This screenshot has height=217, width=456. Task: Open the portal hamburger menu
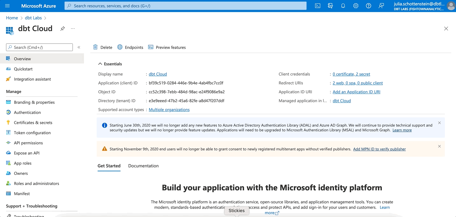(7, 5)
